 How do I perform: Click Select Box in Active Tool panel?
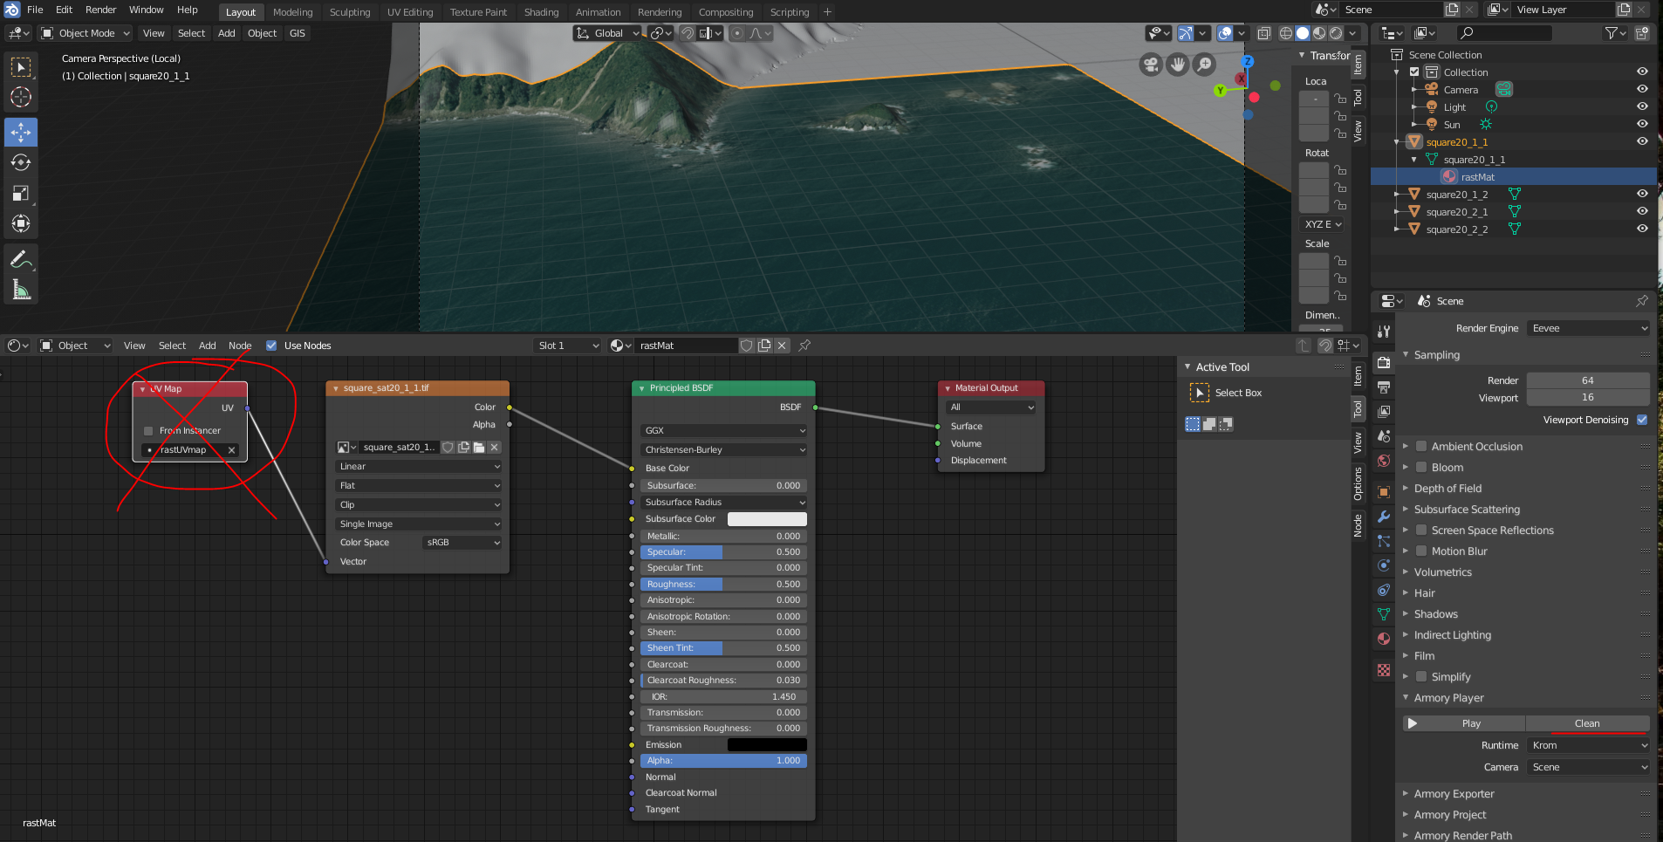click(x=1226, y=393)
